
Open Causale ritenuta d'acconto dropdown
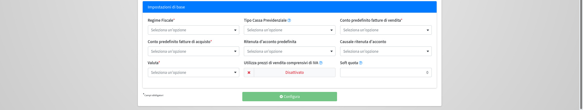pos(386,51)
